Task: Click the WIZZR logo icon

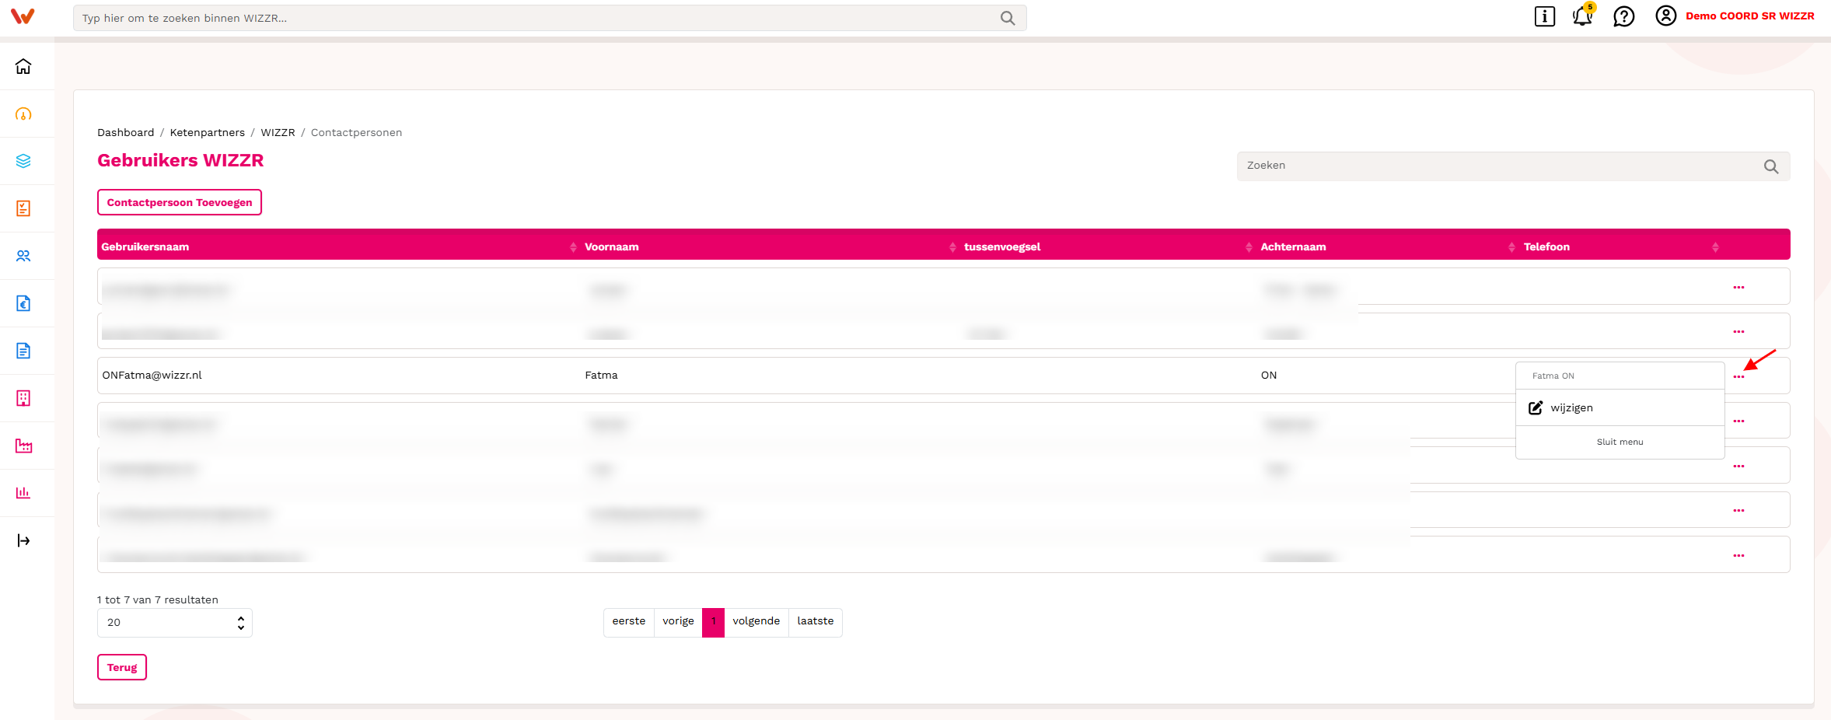Action: [23, 16]
